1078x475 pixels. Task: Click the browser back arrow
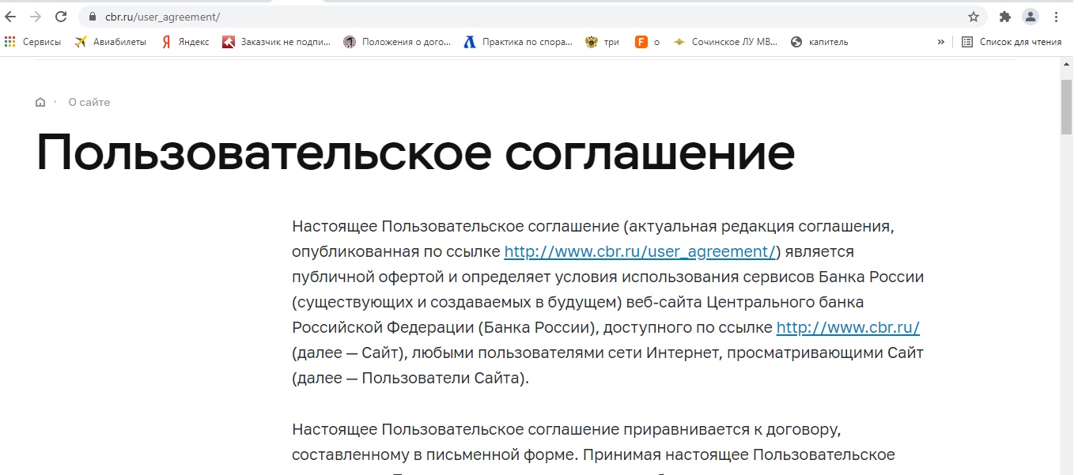tap(11, 17)
